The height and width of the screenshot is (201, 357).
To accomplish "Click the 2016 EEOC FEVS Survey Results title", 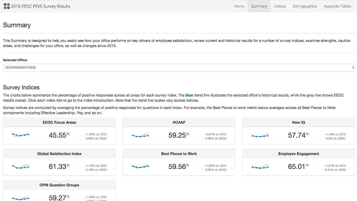I will [41, 6].
